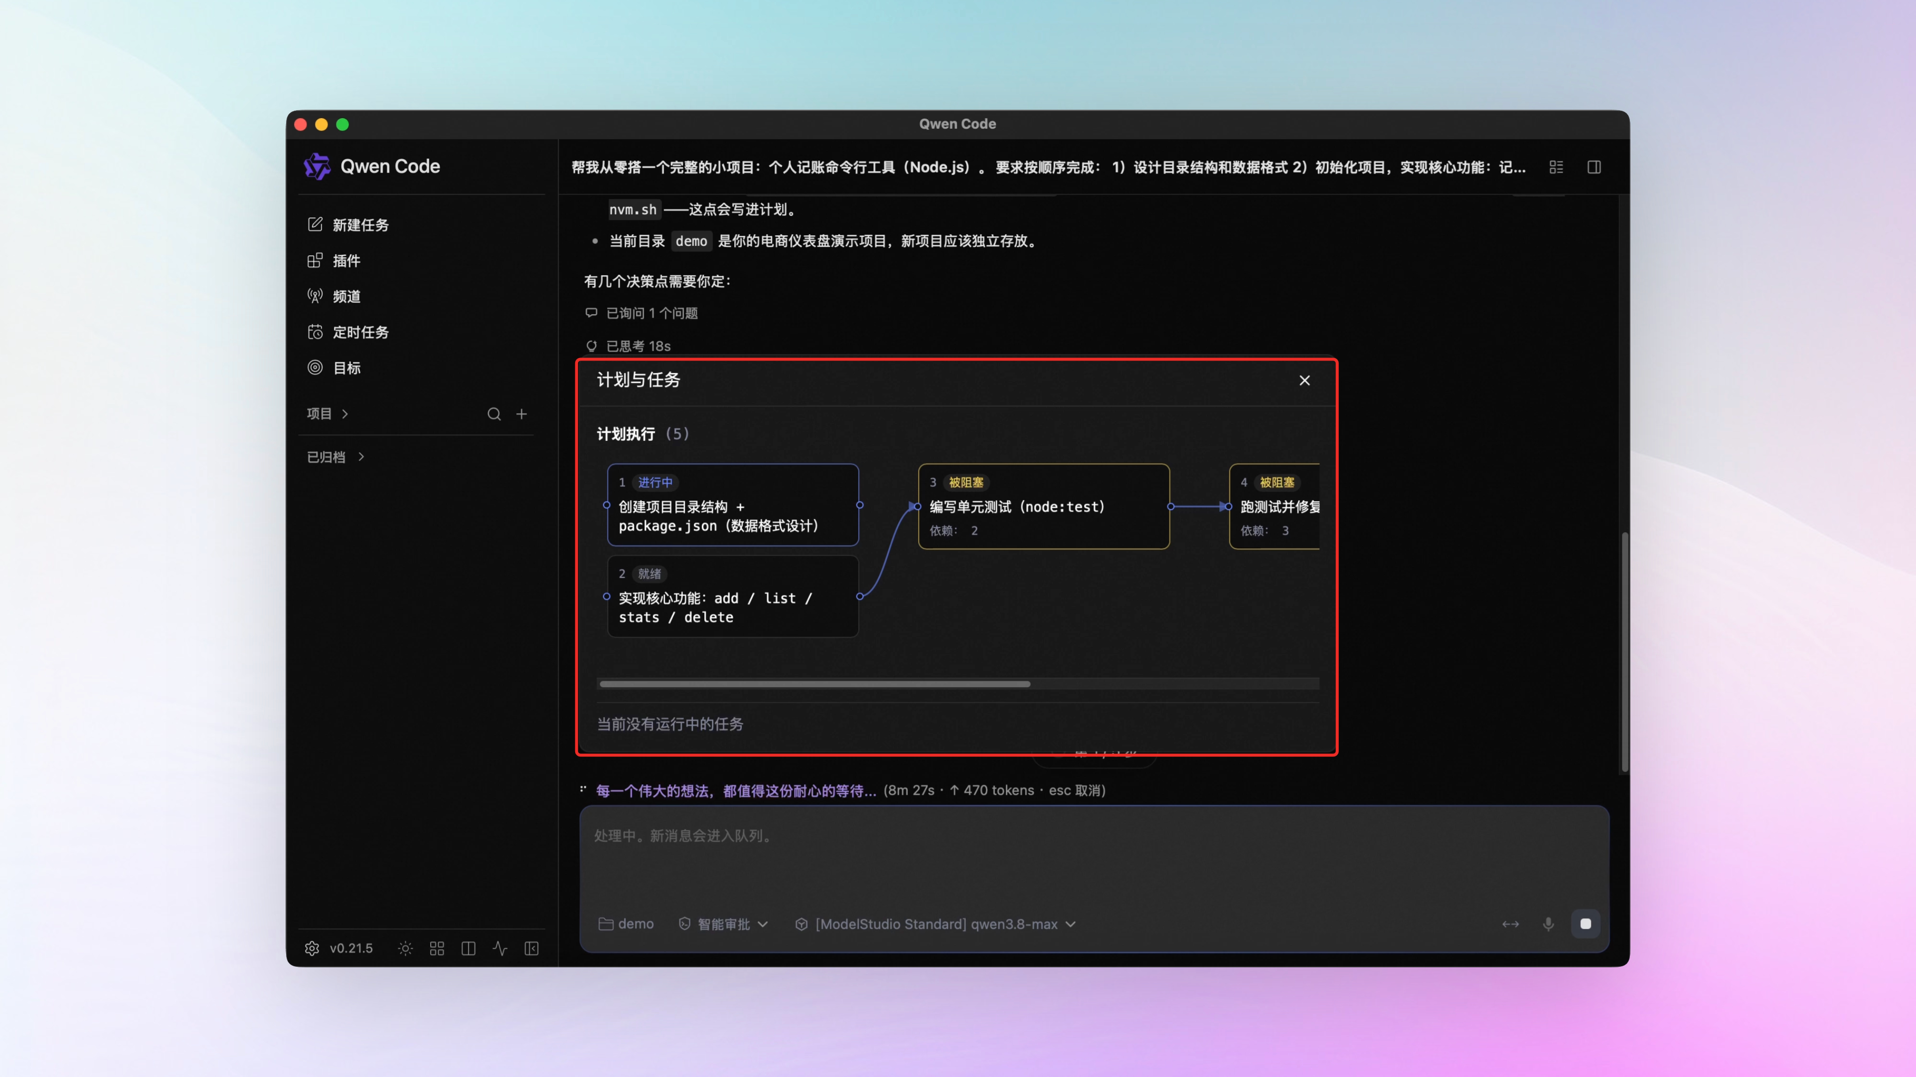
Task: Click the 每一个伟大的想法 status message
Action: pos(736,790)
